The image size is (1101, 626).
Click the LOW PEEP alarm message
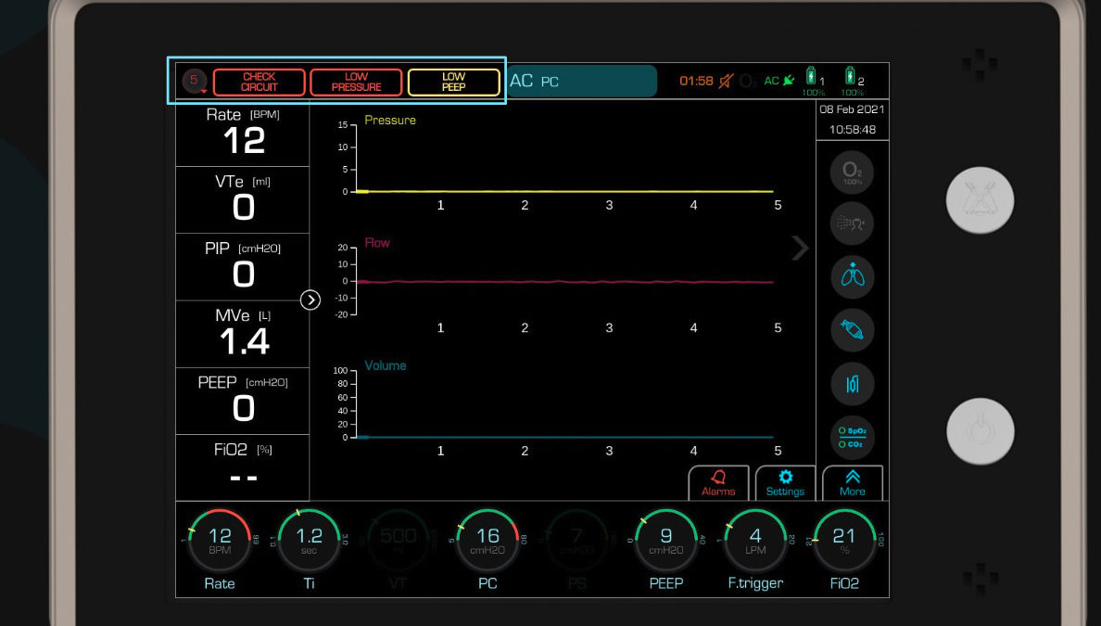453,83
